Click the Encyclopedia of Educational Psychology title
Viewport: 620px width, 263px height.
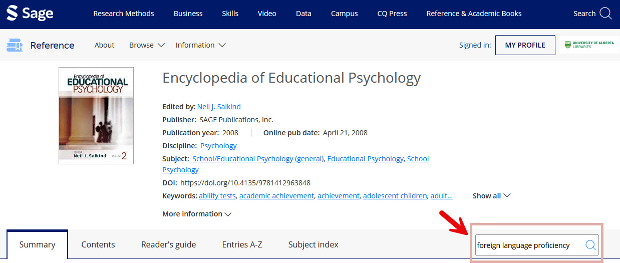[x=291, y=79]
